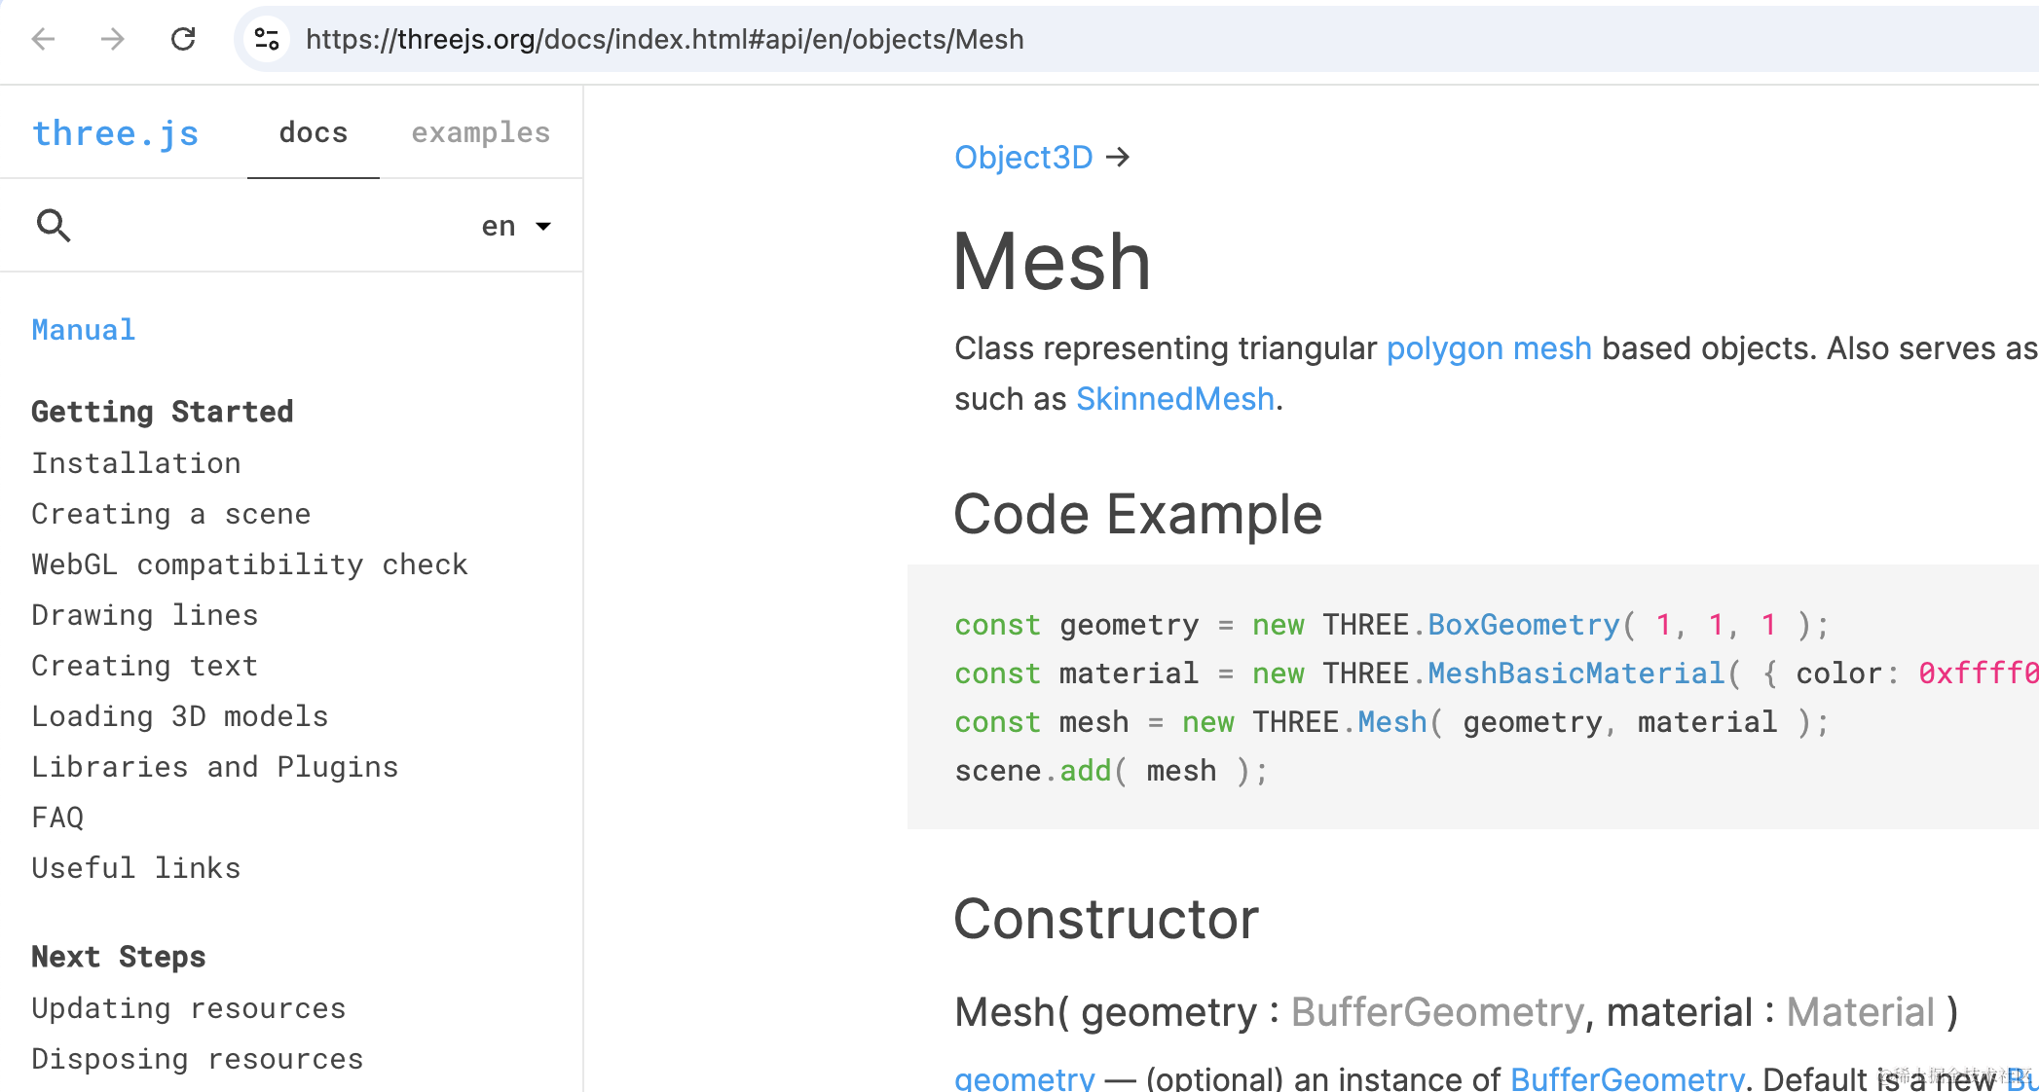
Task: Follow the polygon mesh link
Action: (1489, 348)
